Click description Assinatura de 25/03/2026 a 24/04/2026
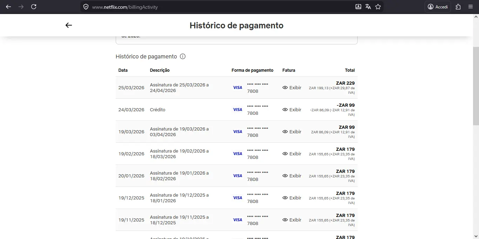479x239 pixels. click(x=179, y=87)
